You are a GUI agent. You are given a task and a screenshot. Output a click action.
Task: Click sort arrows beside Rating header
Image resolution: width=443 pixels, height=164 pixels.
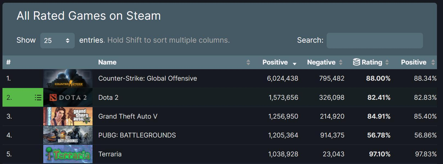point(387,62)
